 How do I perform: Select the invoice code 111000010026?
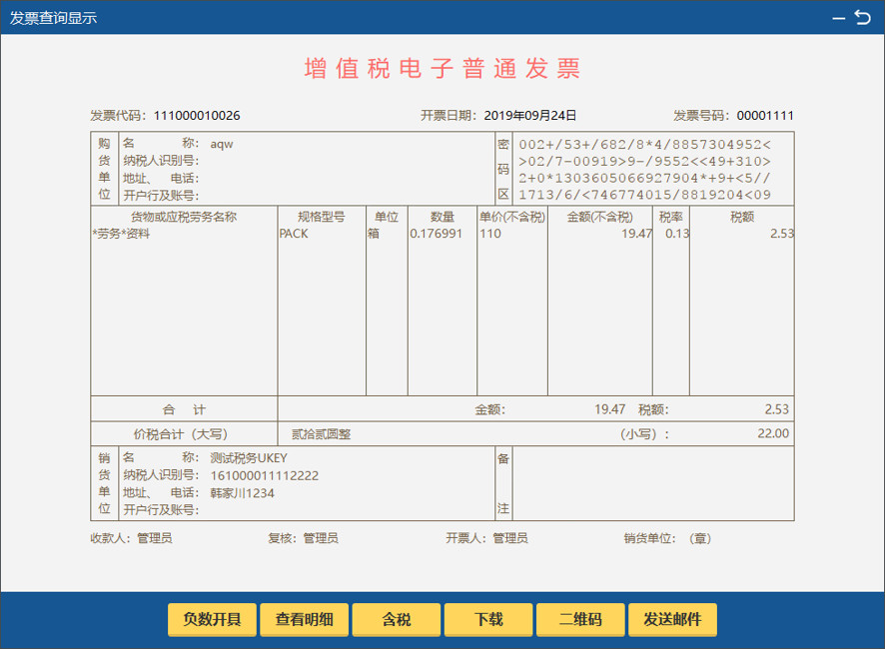pos(197,116)
